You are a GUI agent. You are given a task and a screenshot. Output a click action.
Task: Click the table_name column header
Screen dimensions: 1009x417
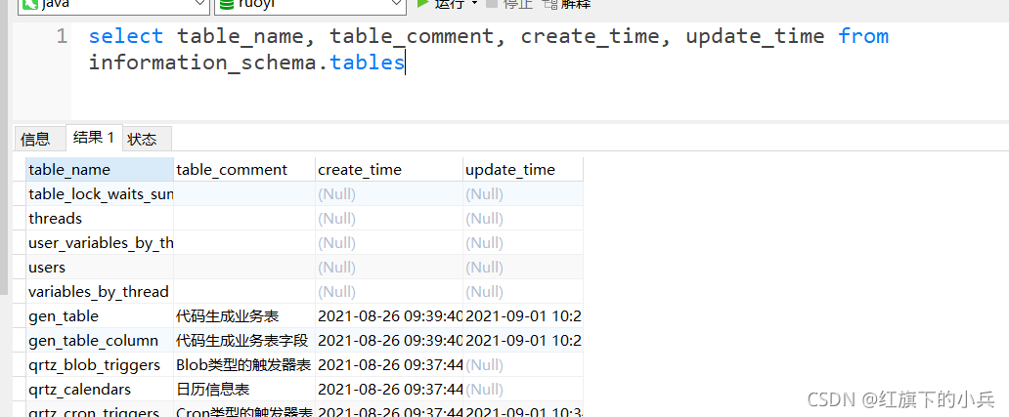[x=100, y=170]
